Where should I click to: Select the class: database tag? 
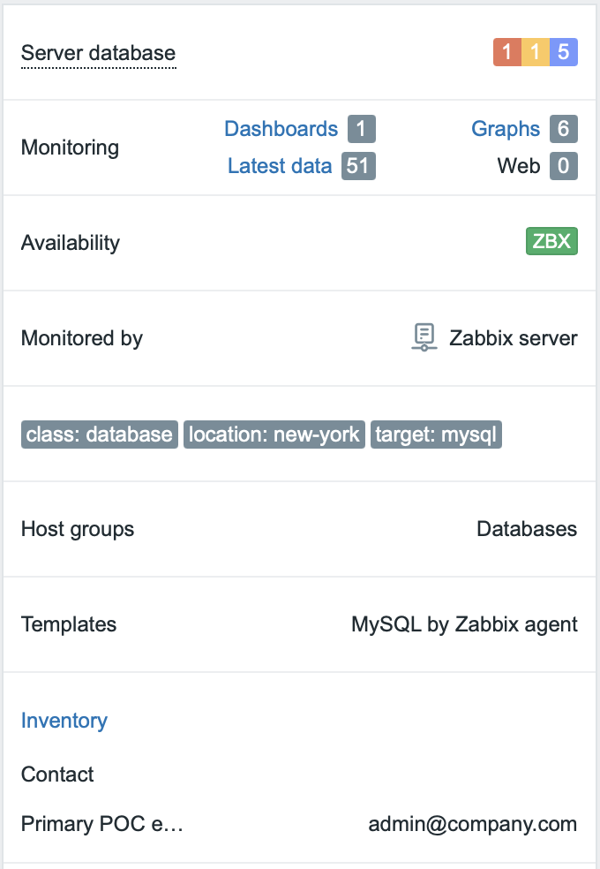(100, 434)
